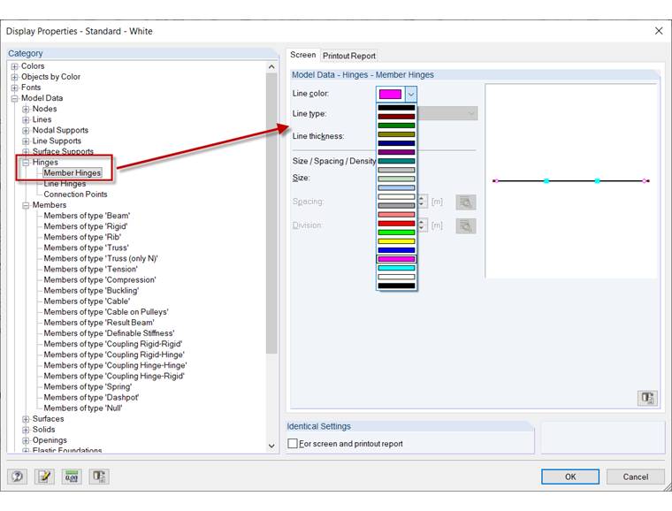Click the hinge line preview area
Image resolution: width=672 pixels, height=511 pixels.
click(571, 180)
